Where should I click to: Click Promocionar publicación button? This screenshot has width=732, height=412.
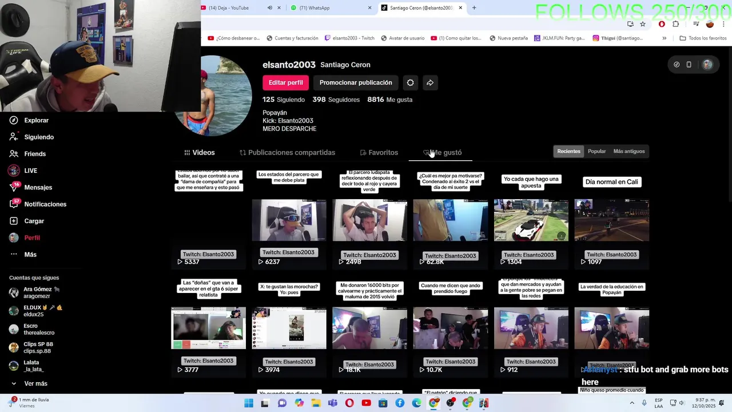(356, 83)
